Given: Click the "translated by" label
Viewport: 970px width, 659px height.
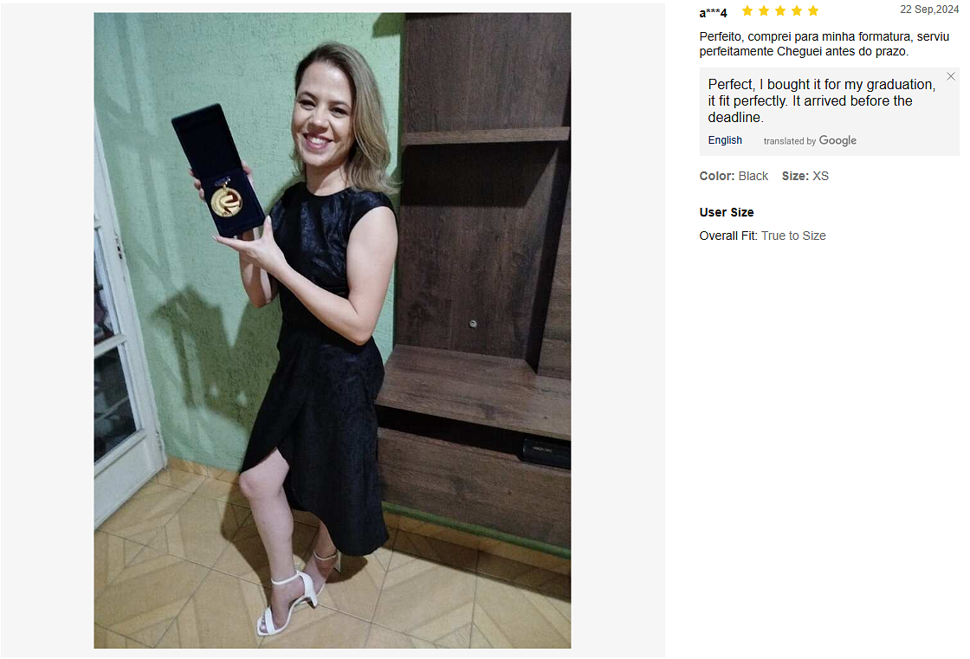Looking at the screenshot, I should click(789, 141).
